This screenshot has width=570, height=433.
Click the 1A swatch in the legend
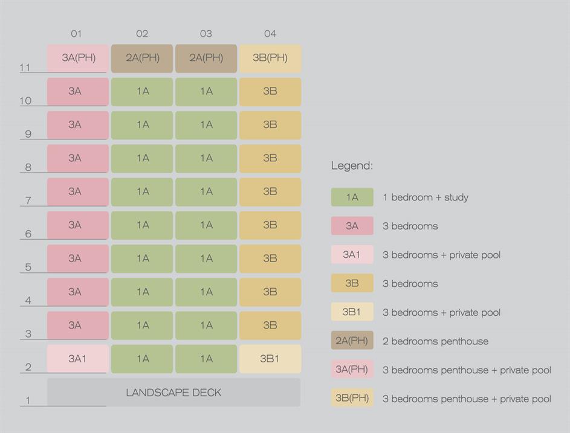[352, 197]
